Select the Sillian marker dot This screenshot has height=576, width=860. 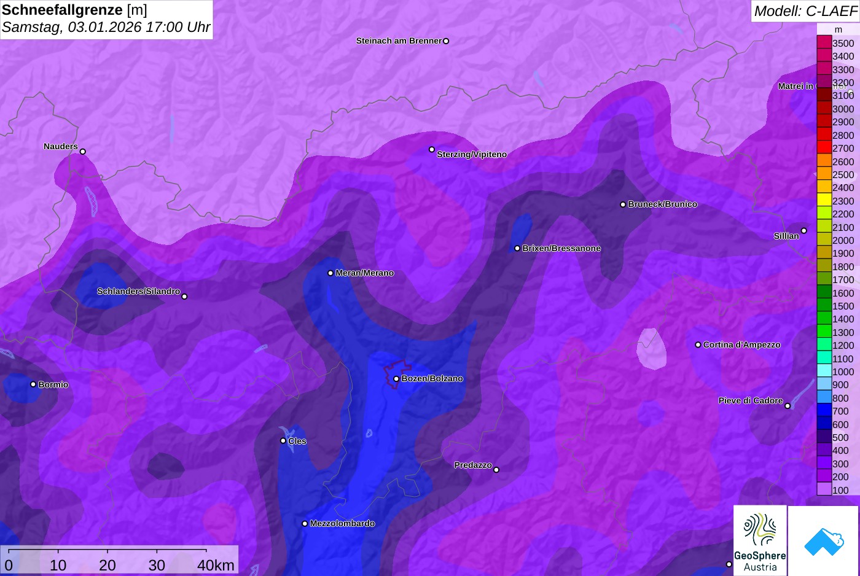803,231
